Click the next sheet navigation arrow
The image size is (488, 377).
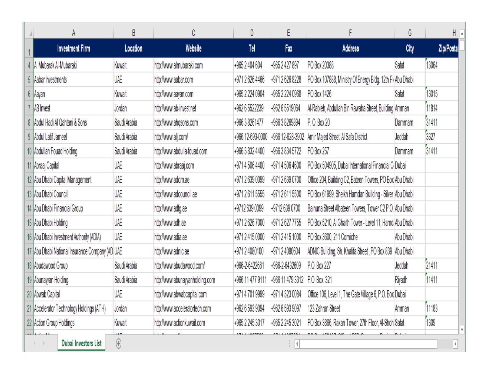(43, 343)
